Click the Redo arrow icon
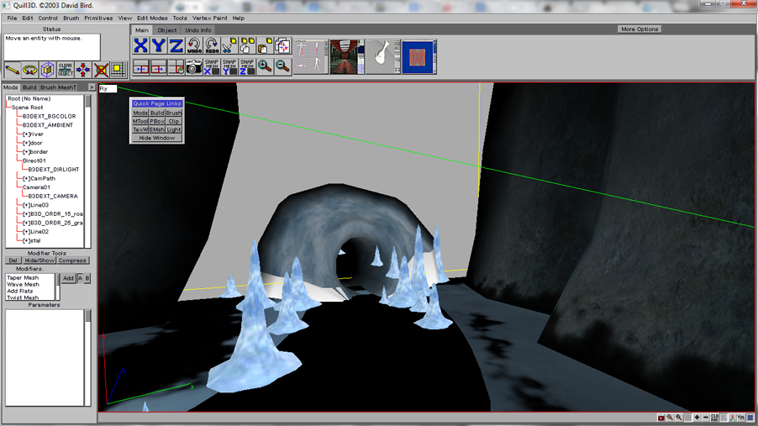Screen dimensions: 758x426 212,46
